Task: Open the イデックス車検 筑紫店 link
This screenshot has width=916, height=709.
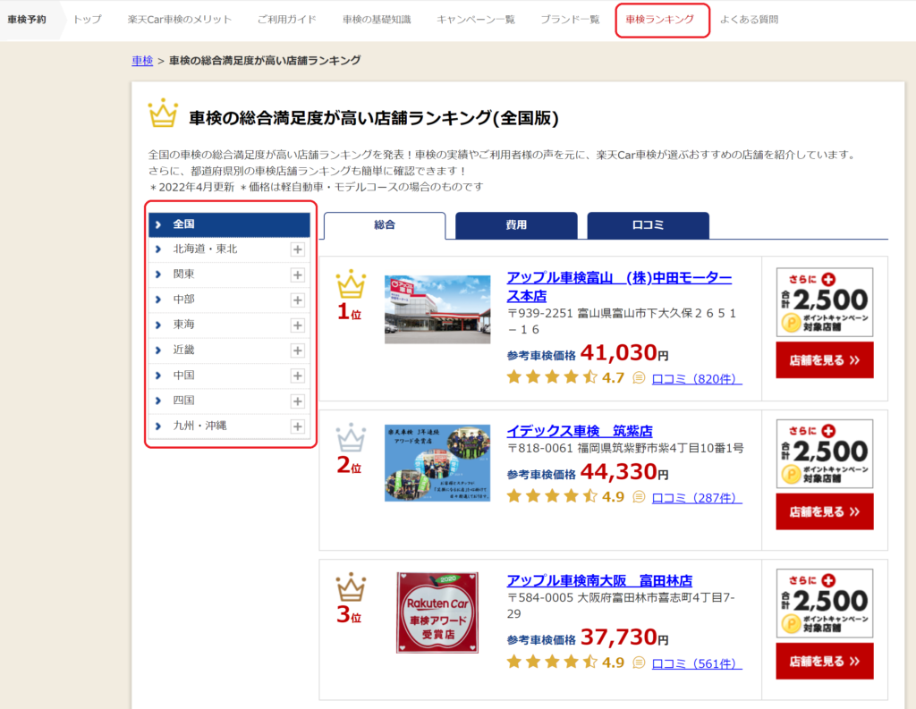Action: (580, 431)
